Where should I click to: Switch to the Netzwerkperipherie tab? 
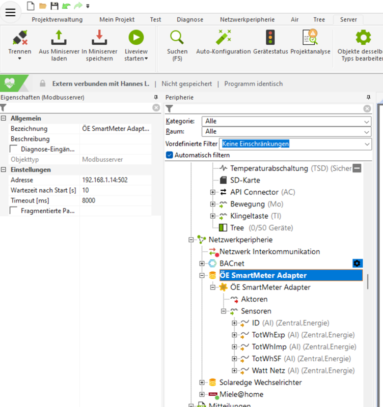pos(247,20)
